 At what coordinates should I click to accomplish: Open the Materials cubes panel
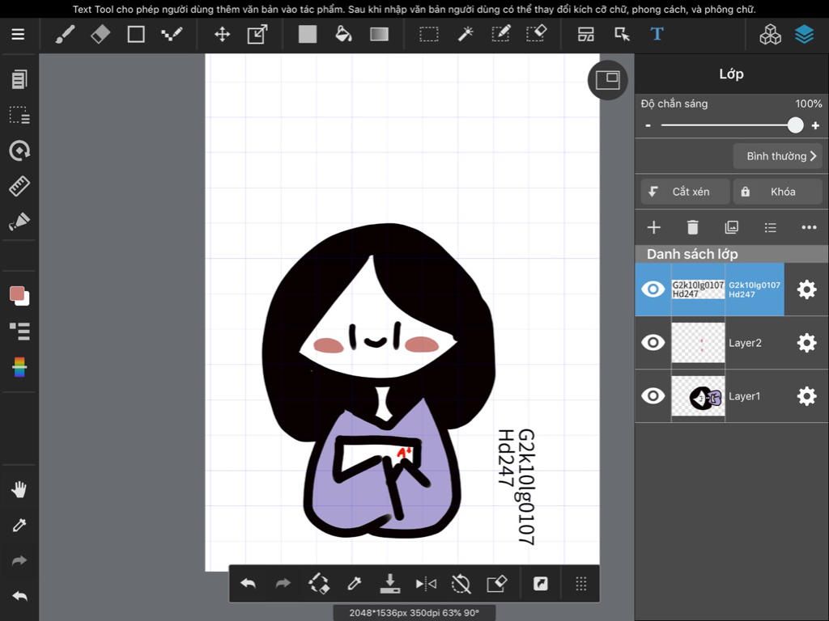(770, 35)
